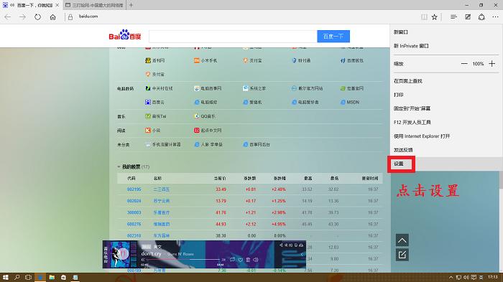
Task: Open reading view book icon
Action: tap(424, 17)
